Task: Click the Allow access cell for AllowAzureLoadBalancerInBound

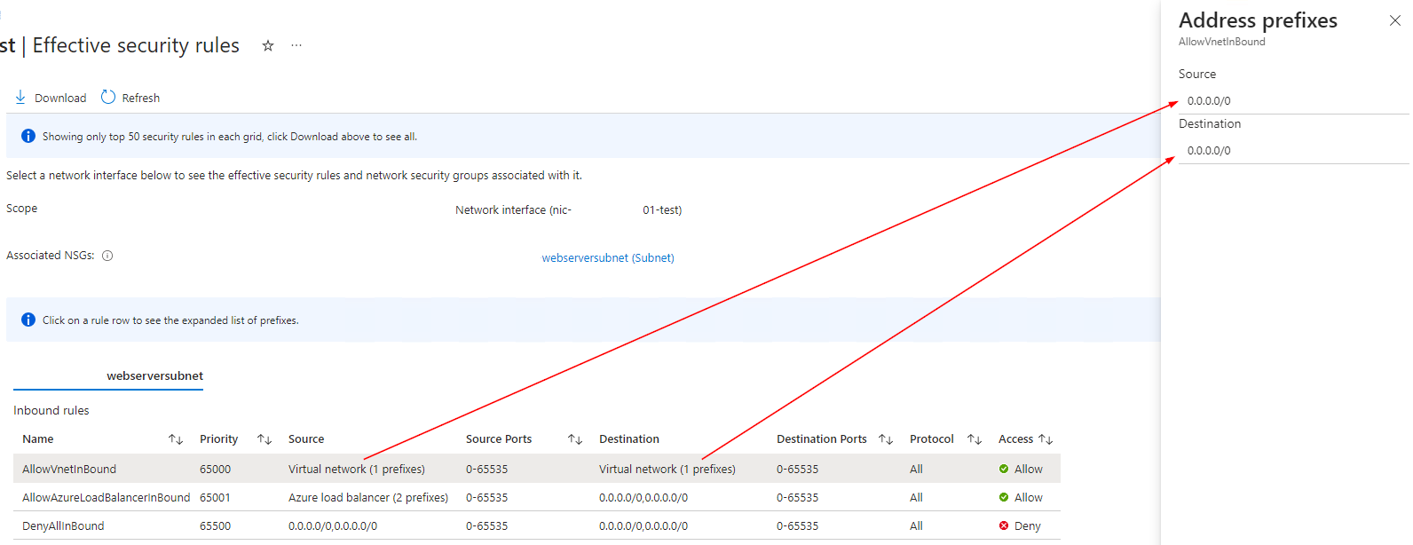Action: pyautogui.click(x=1021, y=498)
